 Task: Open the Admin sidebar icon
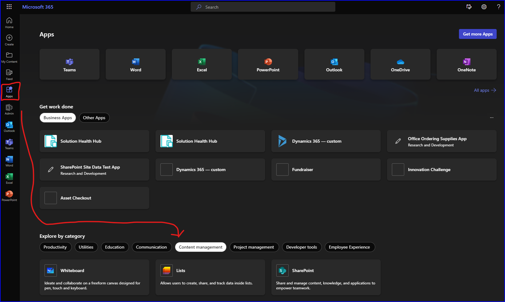point(9,109)
